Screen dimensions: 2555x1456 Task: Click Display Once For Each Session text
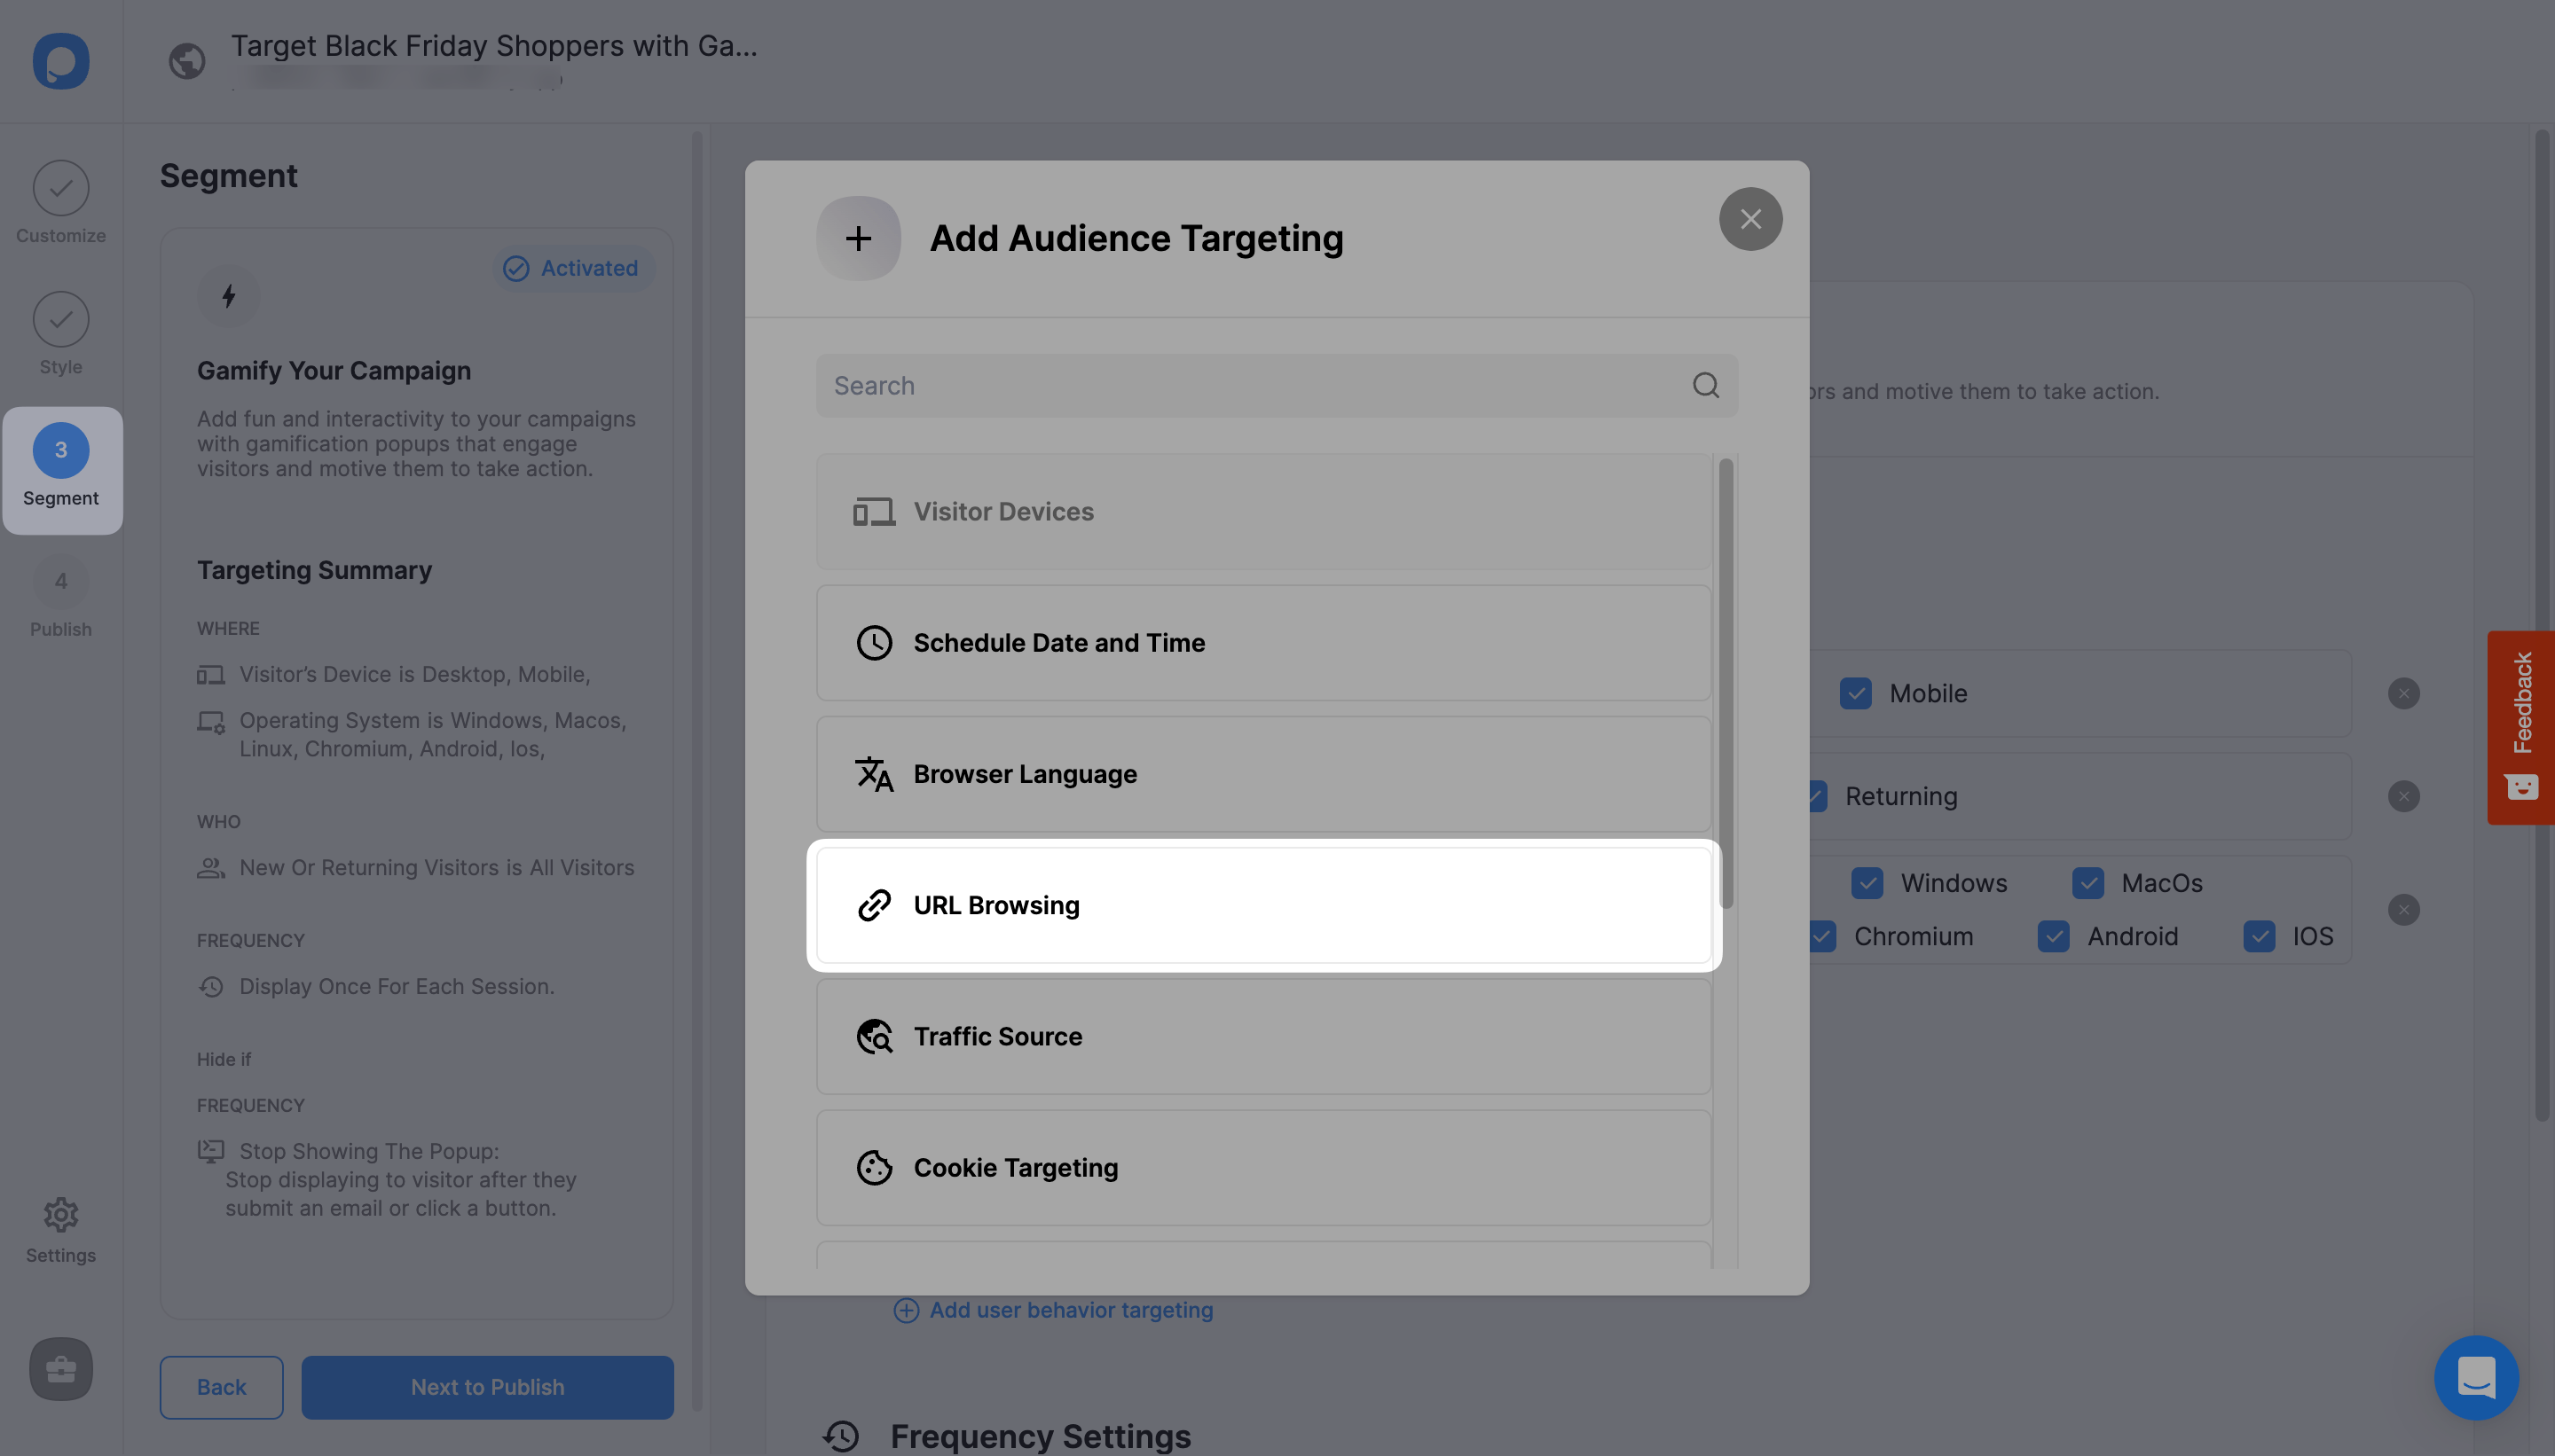[x=397, y=987]
